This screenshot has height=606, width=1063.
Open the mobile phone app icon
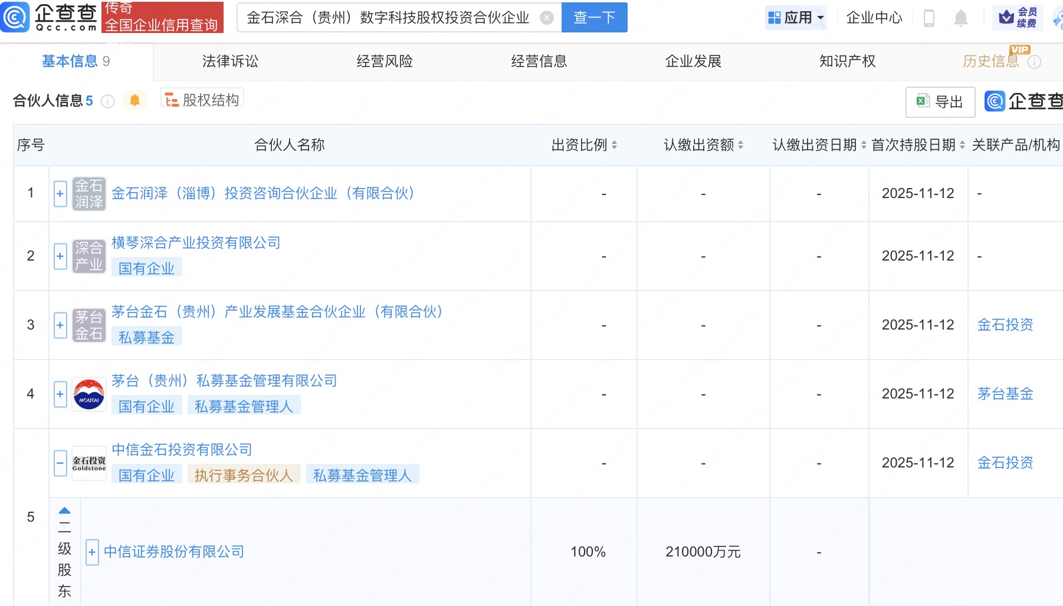click(929, 18)
